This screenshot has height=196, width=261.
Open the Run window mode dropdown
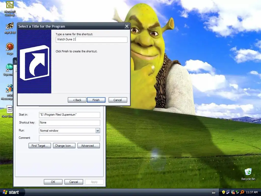click(x=98, y=131)
